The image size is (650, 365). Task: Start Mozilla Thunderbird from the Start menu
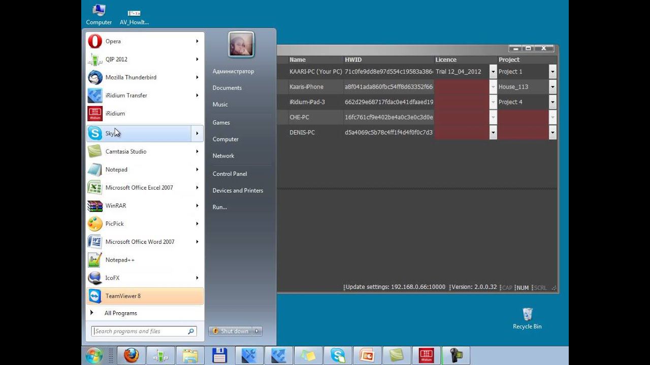point(145,78)
